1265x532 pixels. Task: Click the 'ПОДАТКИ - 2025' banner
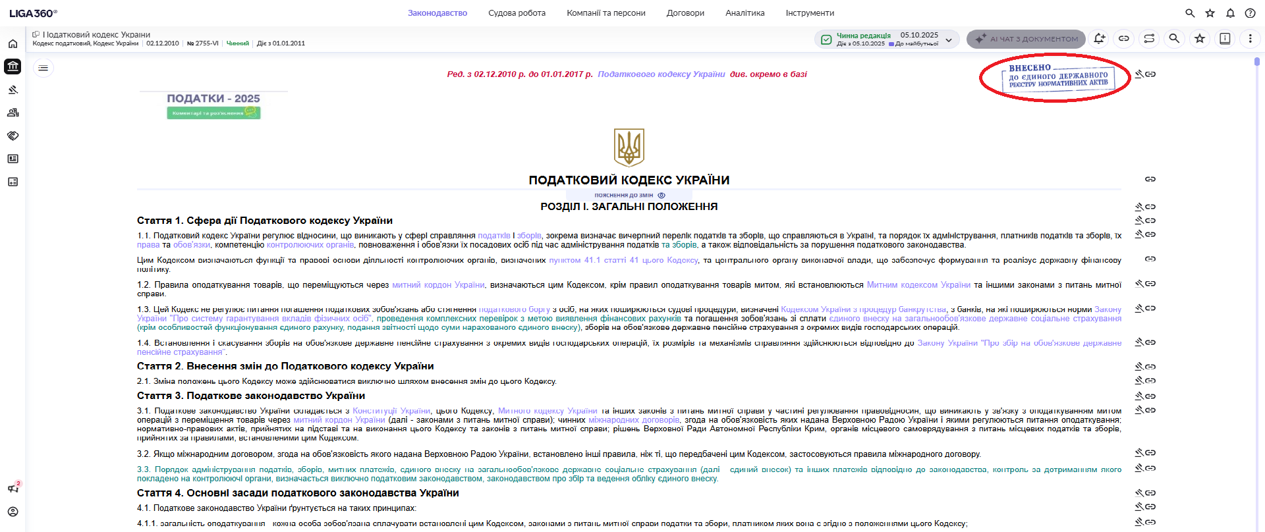(213, 105)
